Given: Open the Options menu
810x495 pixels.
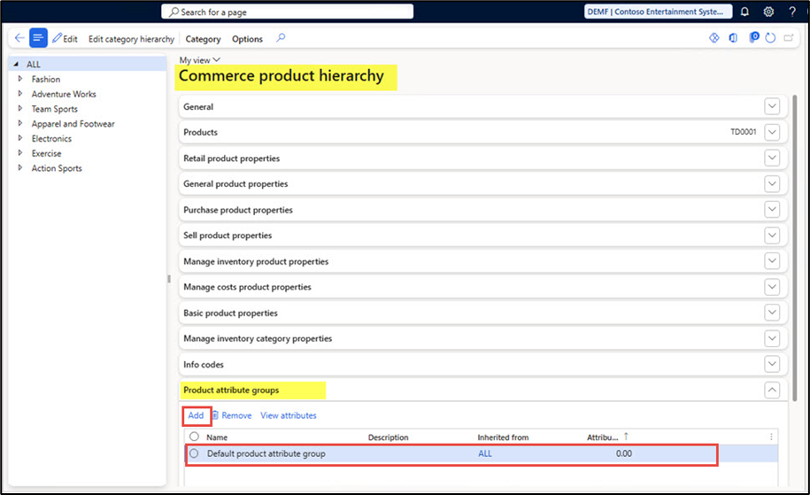Looking at the screenshot, I should coord(247,39).
